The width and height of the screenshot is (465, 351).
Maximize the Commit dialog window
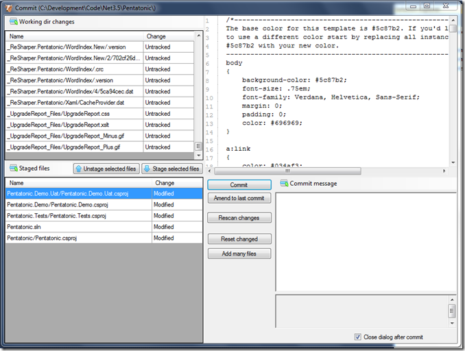pyautogui.click(x=427, y=6)
